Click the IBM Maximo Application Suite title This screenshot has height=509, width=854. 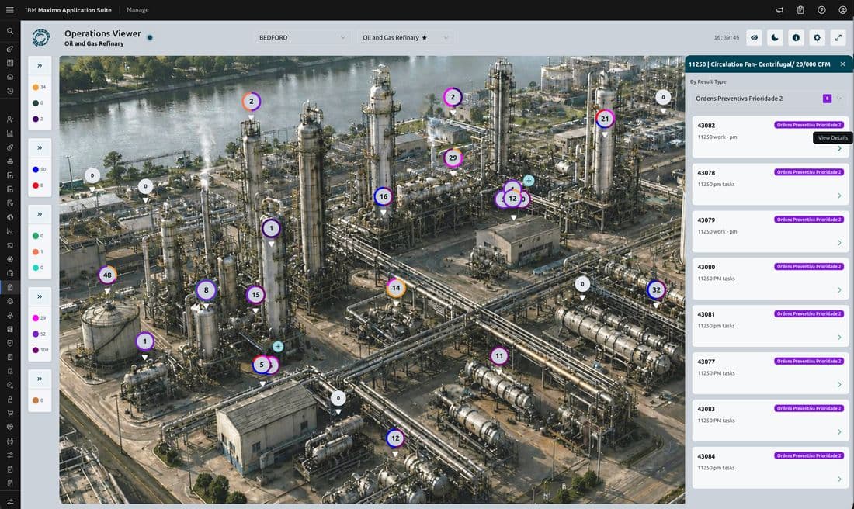(x=68, y=10)
